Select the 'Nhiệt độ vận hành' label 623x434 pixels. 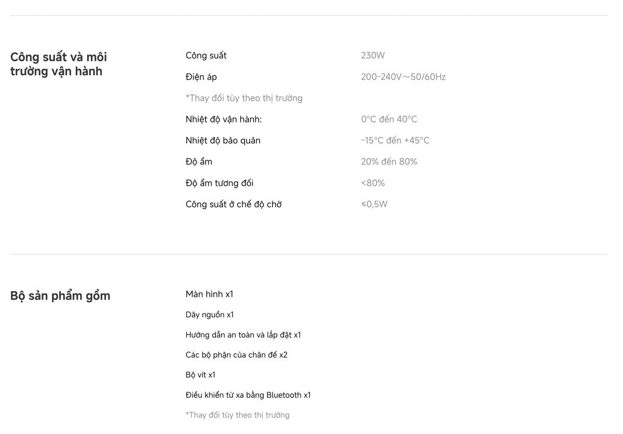[x=224, y=119]
